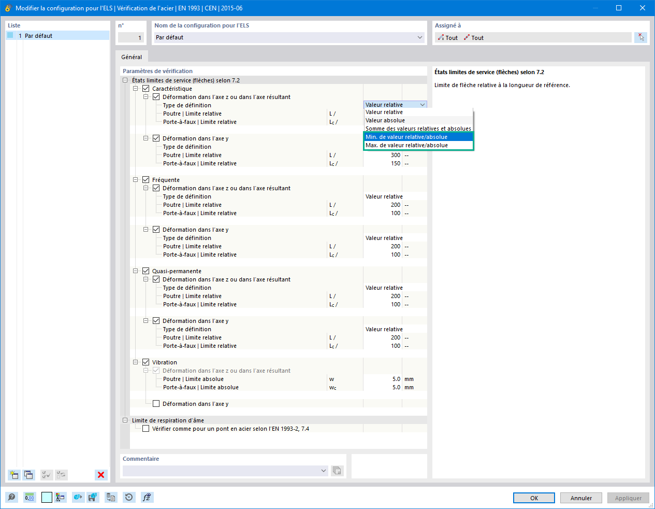655x509 pixels.
Task: Click the open Type de définition dropdown arrow
Action: pos(423,105)
